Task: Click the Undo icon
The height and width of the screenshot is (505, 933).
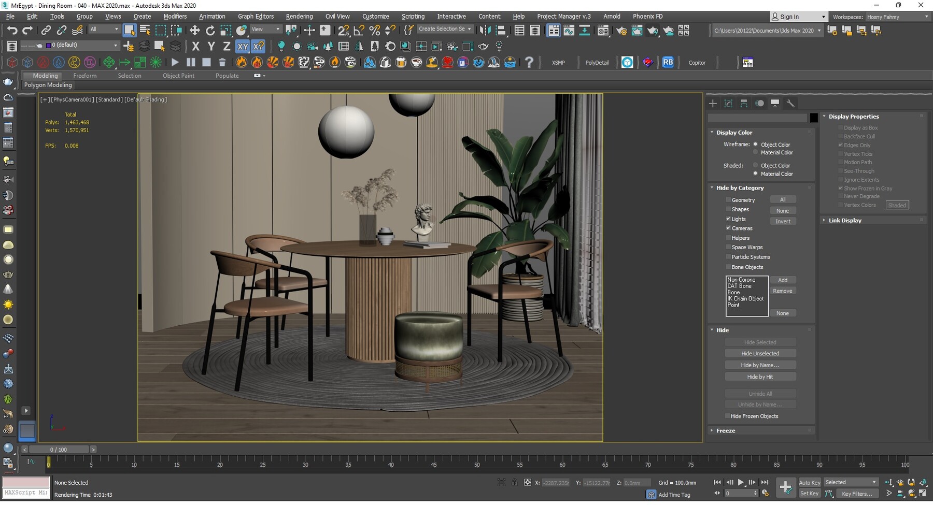Action: 13,30
